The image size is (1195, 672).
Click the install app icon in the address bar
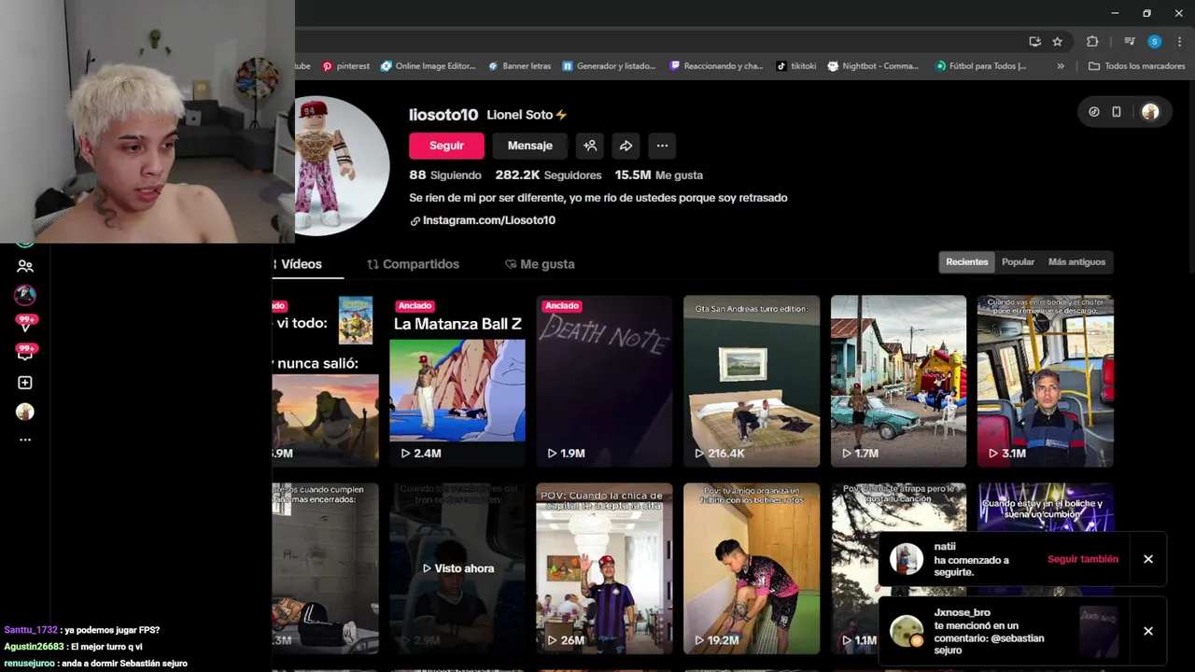pyautogui.click(x=1034, y=41)
